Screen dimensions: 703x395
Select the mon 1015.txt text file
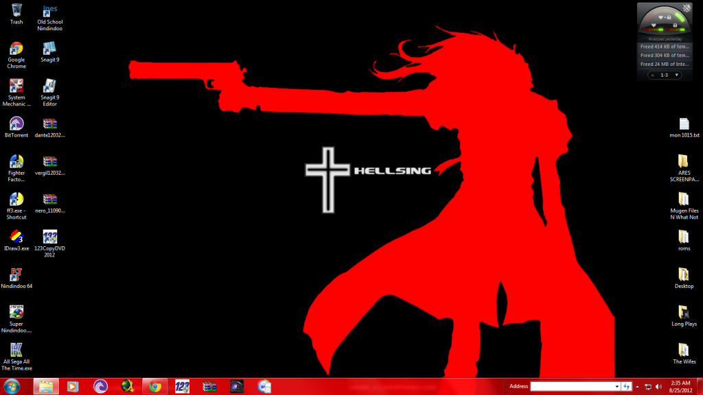click(684, 127)
